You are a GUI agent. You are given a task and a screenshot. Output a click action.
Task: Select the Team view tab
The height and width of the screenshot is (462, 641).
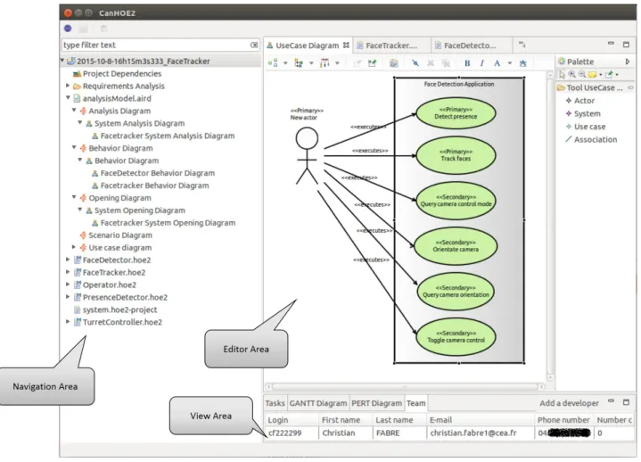pos(415,403)
